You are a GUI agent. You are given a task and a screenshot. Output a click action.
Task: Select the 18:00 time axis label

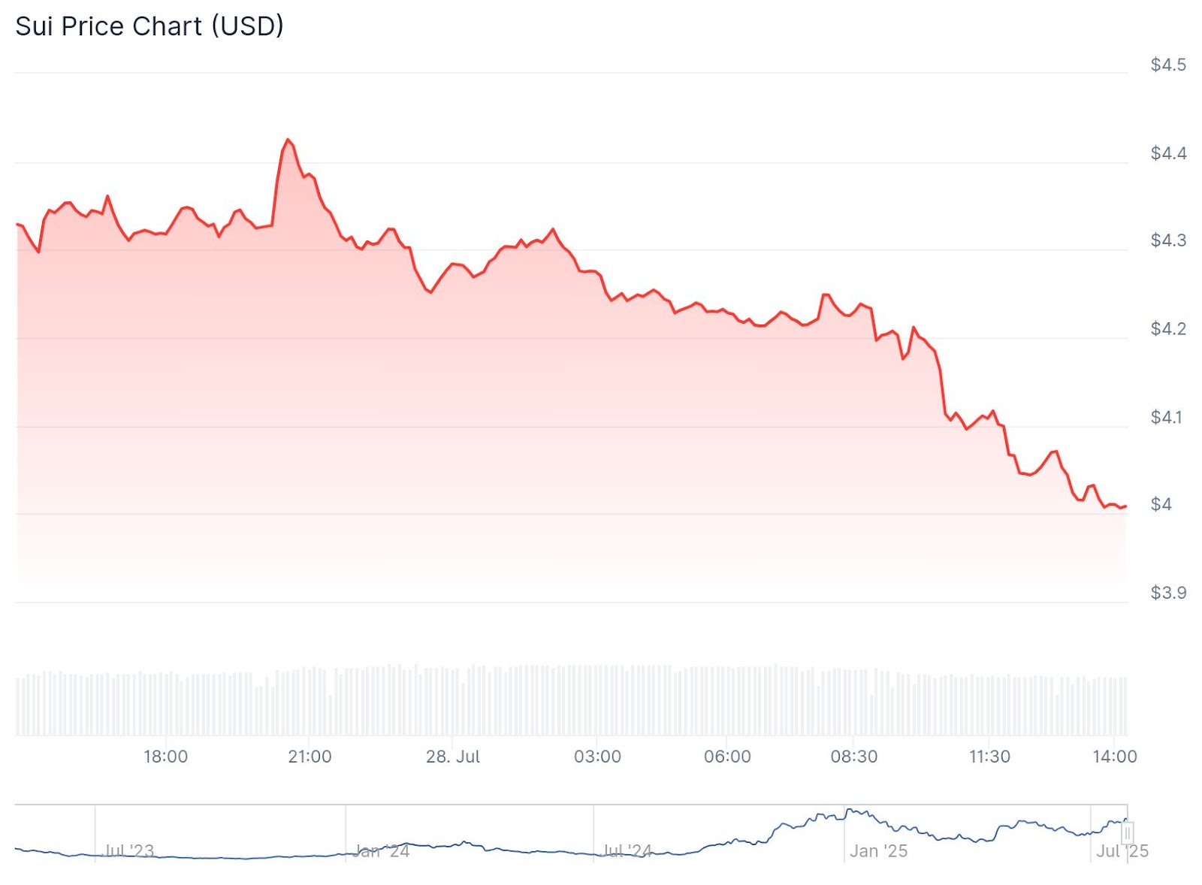click(166, 757)
